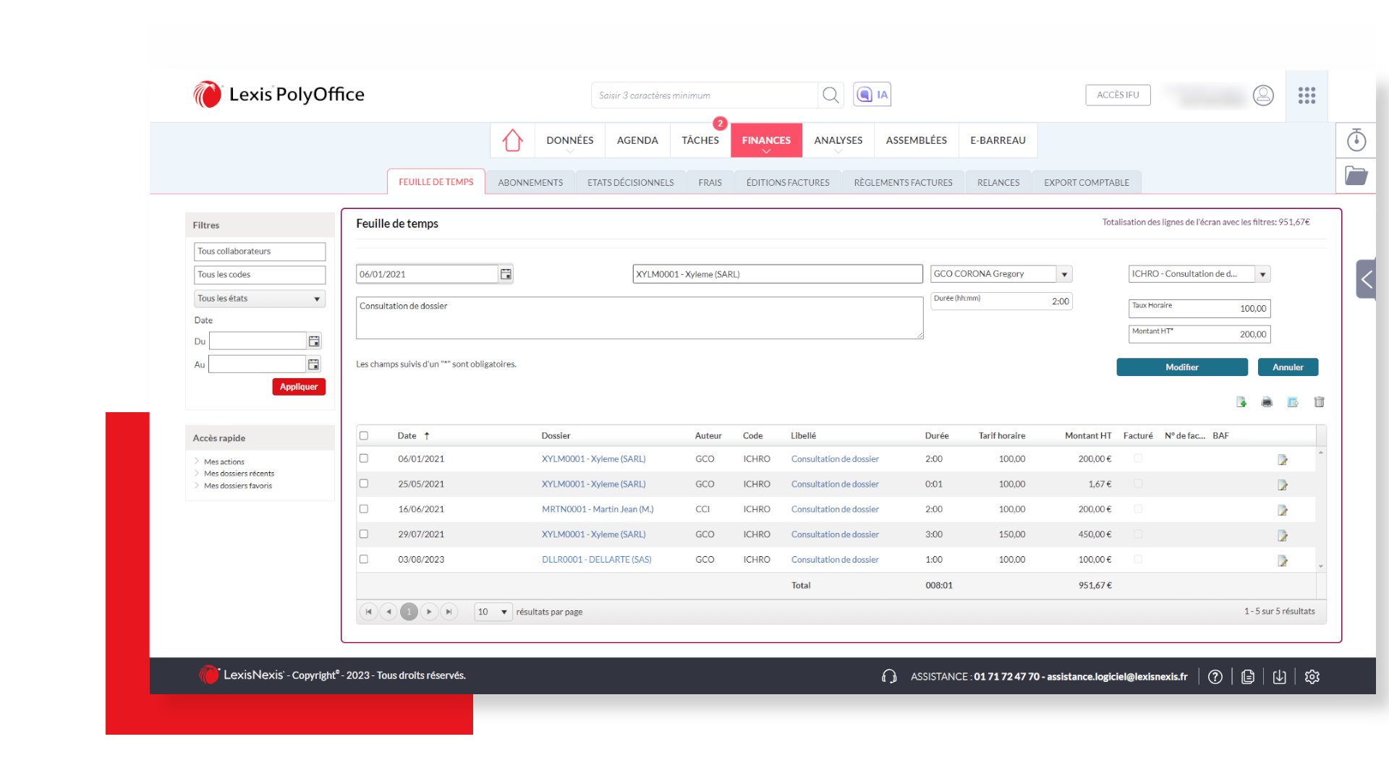Switch to the ABONNEMENTS tab

[530, 182]
